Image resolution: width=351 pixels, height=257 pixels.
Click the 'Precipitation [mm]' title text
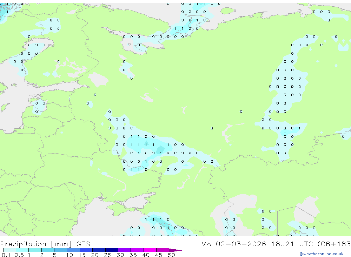(x=36, y=244)
